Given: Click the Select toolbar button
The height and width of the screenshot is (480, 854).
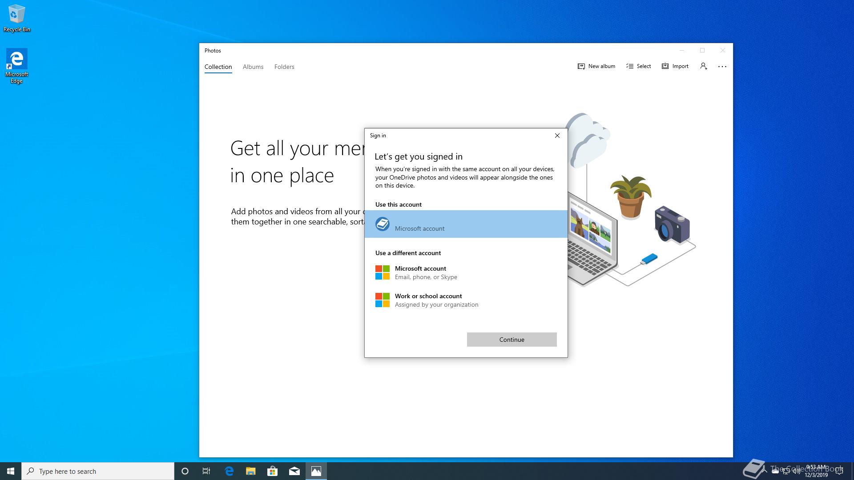Looking at the screenshot, I should [x=638, y=66].
